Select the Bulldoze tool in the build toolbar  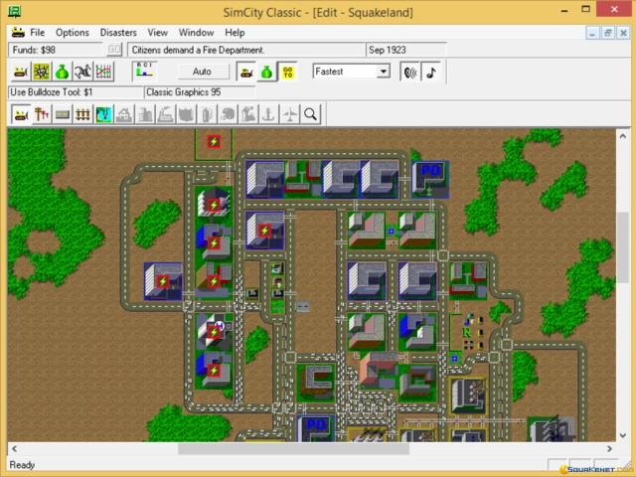coord(20,114)
